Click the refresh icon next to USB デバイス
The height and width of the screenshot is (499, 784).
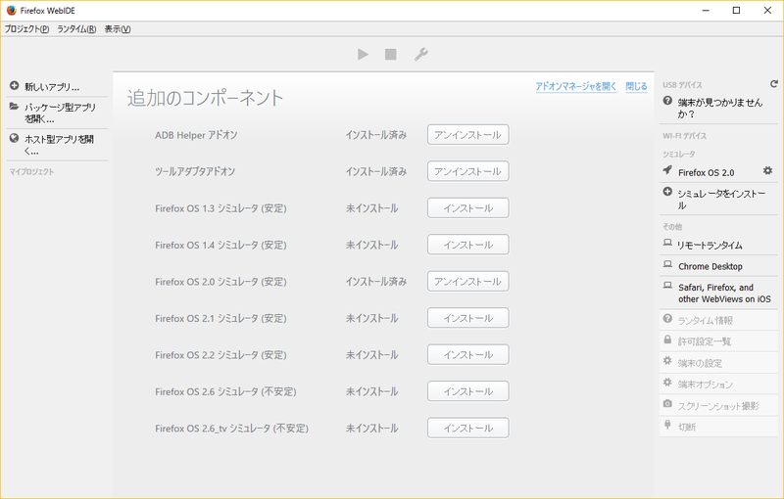pos(773,84)
